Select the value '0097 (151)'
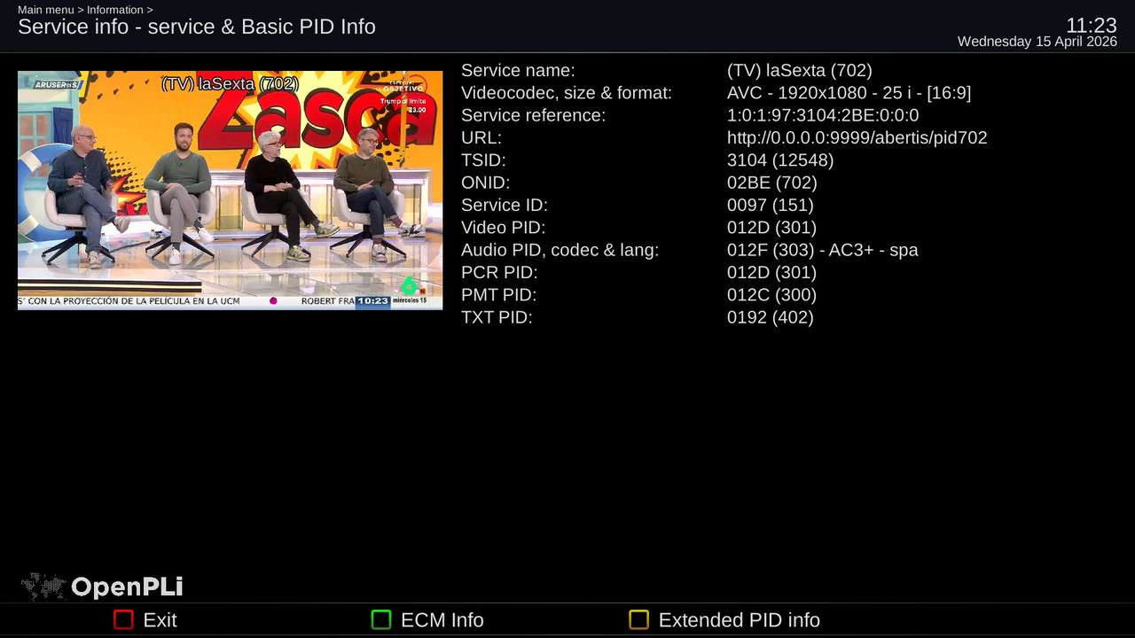Image resolution: width=1135 pixels, height=638 pixels. pos(771,205)
